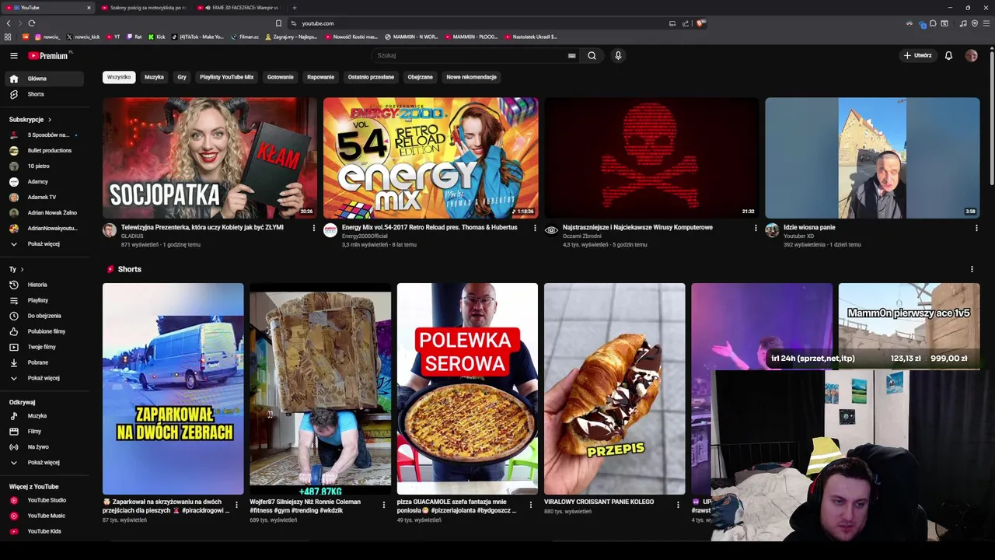Reload the page with browser refresh
Image resolution: width=995 pixels, height=560 pixels.
tap(32, 23)
